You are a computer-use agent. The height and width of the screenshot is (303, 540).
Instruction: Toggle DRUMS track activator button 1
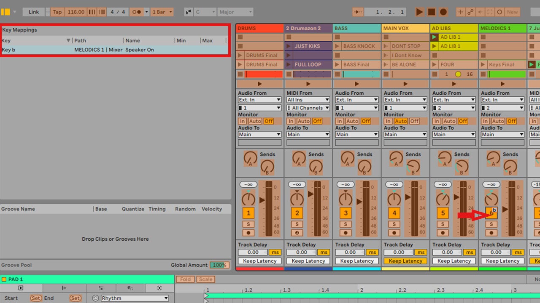tap(248, 213)
